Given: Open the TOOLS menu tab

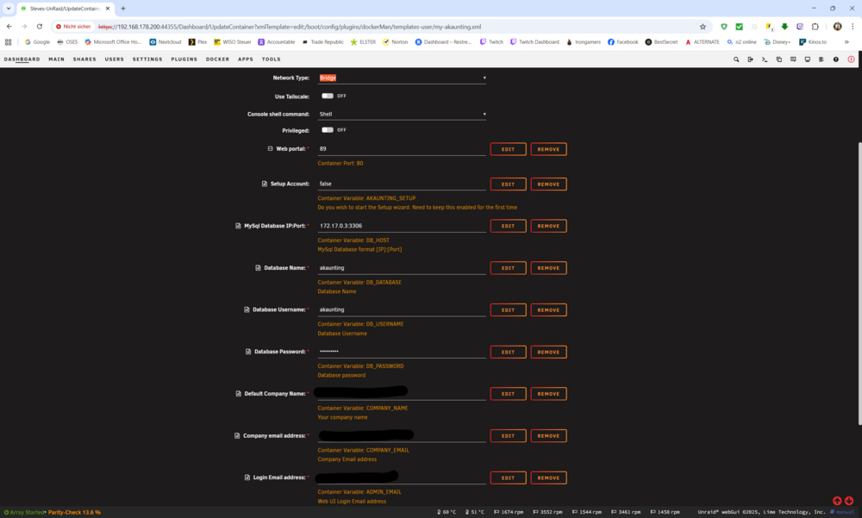Looking at the screenshot, I should point(271,59).
